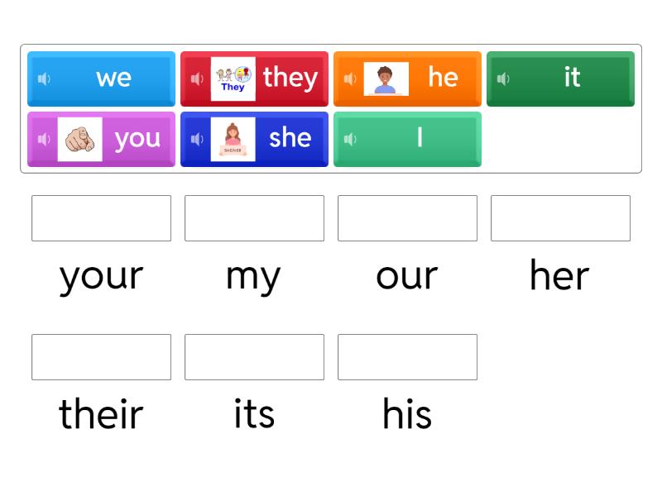Image resolution: width=662 pixels, height=496 pixels.
Task: Click the word label "its"
Action: (x=254, y=414)
